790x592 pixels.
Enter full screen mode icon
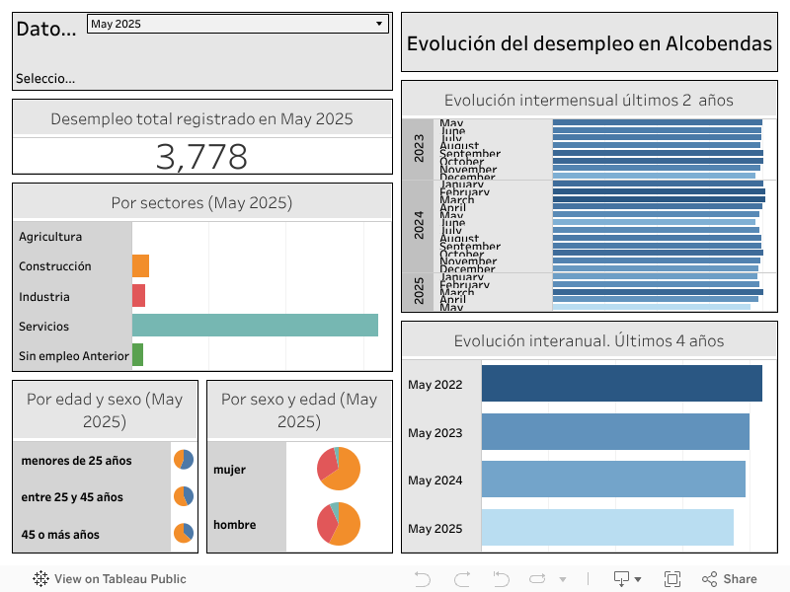672,579
